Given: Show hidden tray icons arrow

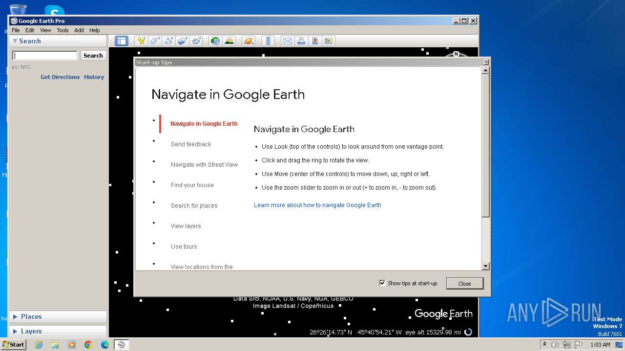Looking at the screenshot, I should (x=544, y=344).
